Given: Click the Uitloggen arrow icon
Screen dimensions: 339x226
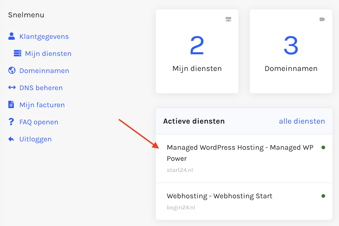Looking at the screenshot, I should point(11,139).
